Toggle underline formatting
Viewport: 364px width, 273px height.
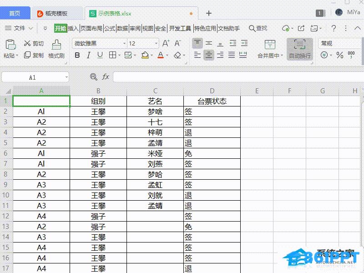click(100, 55)
